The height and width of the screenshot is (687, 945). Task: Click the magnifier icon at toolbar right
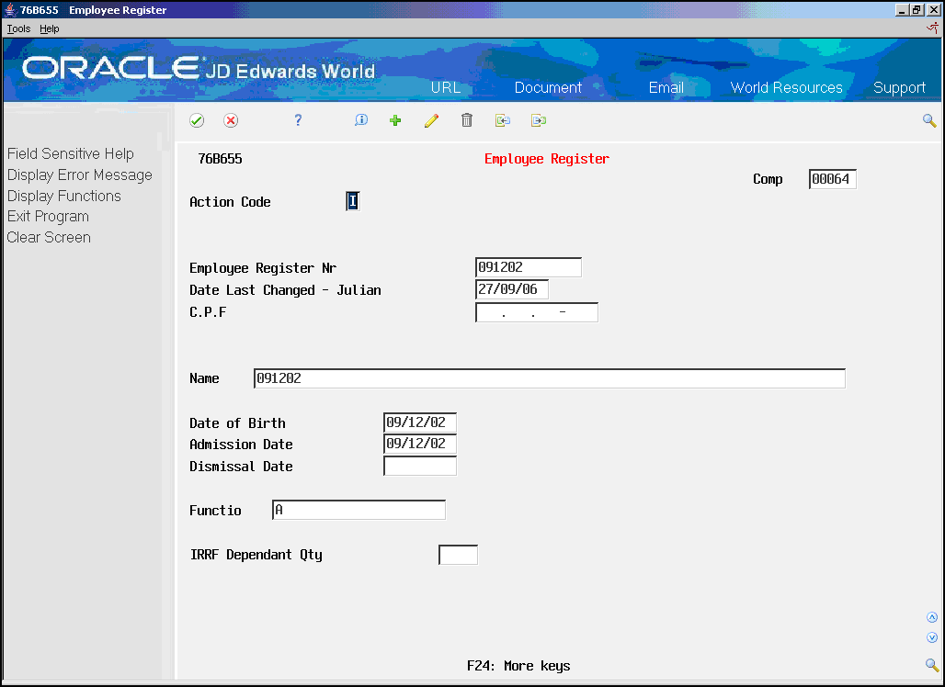coord(929,120)
